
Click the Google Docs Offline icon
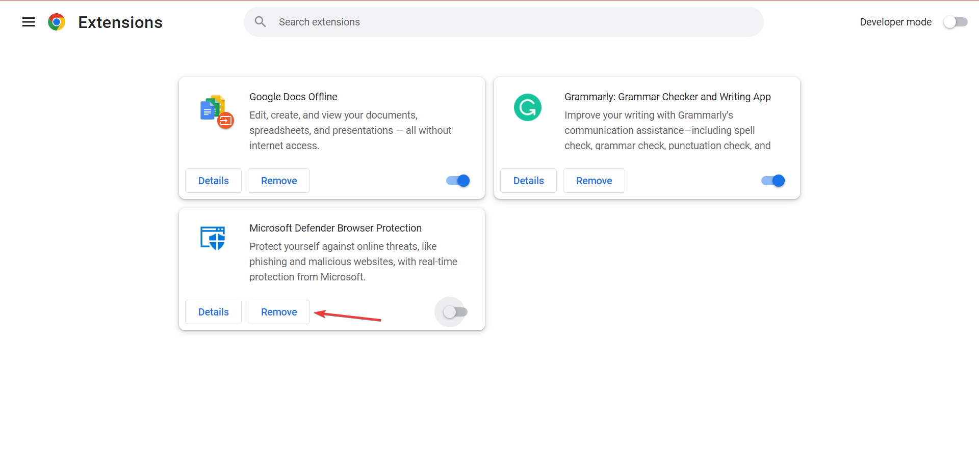pos(217,111)
